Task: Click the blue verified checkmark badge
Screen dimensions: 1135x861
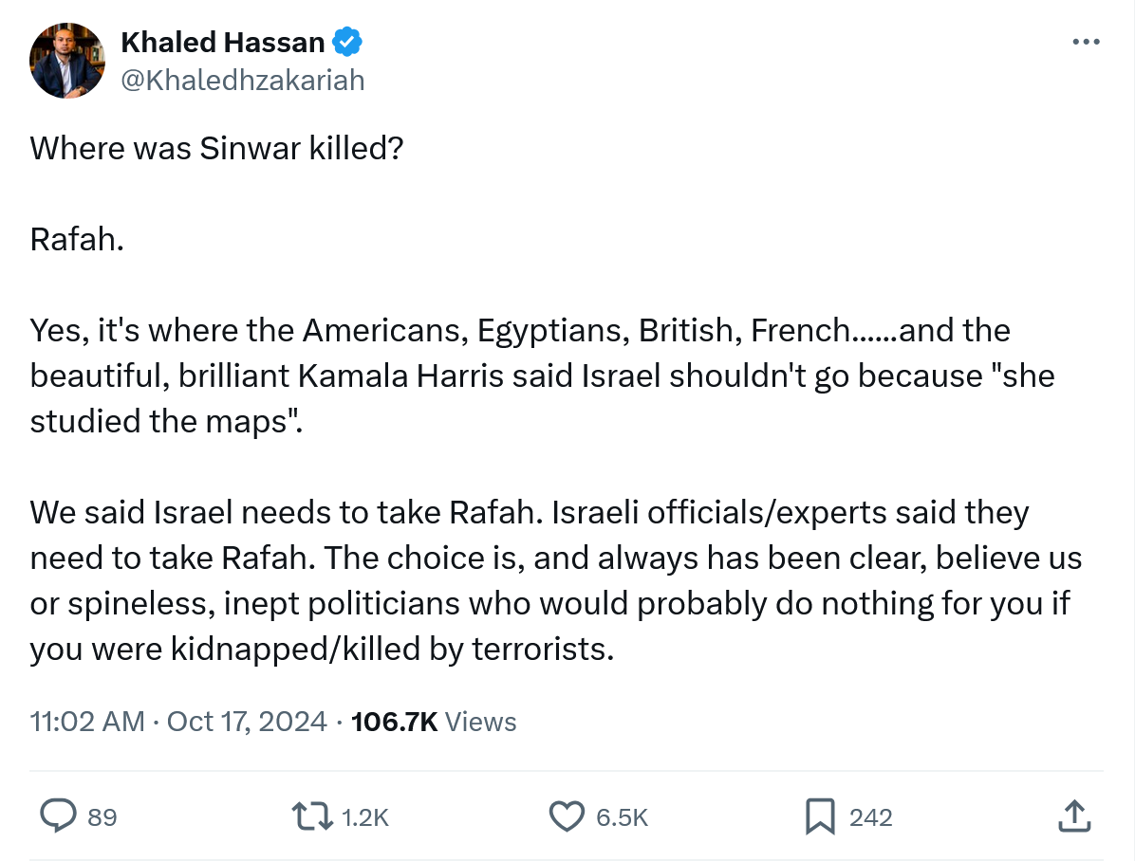Action: point(346,42)
